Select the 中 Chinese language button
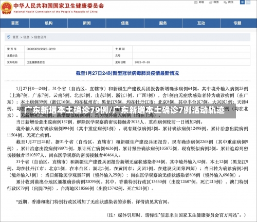The height and width of the screenshot is (222, 257). tap(242, 2)
